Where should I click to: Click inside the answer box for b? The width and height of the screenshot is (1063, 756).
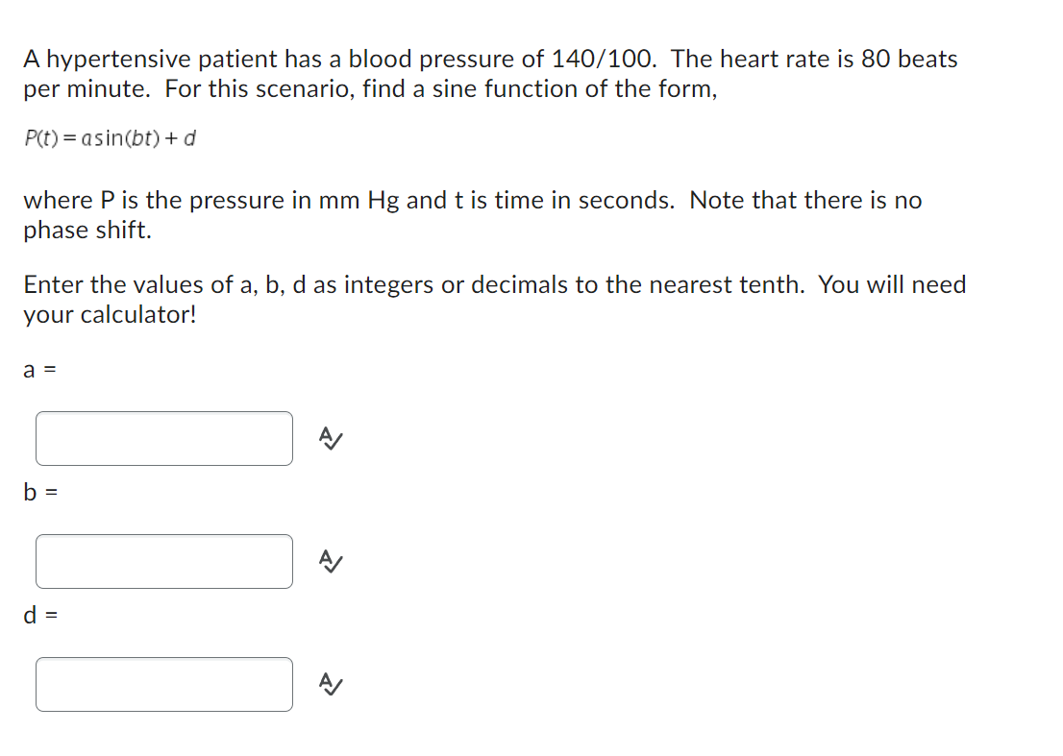163,562
